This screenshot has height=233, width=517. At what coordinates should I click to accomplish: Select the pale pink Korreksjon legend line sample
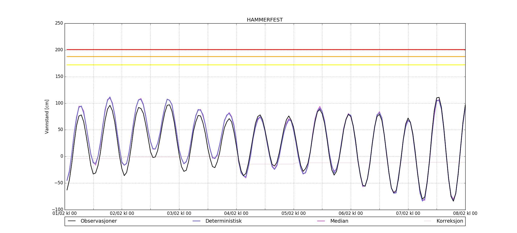(x=428, y=221)
